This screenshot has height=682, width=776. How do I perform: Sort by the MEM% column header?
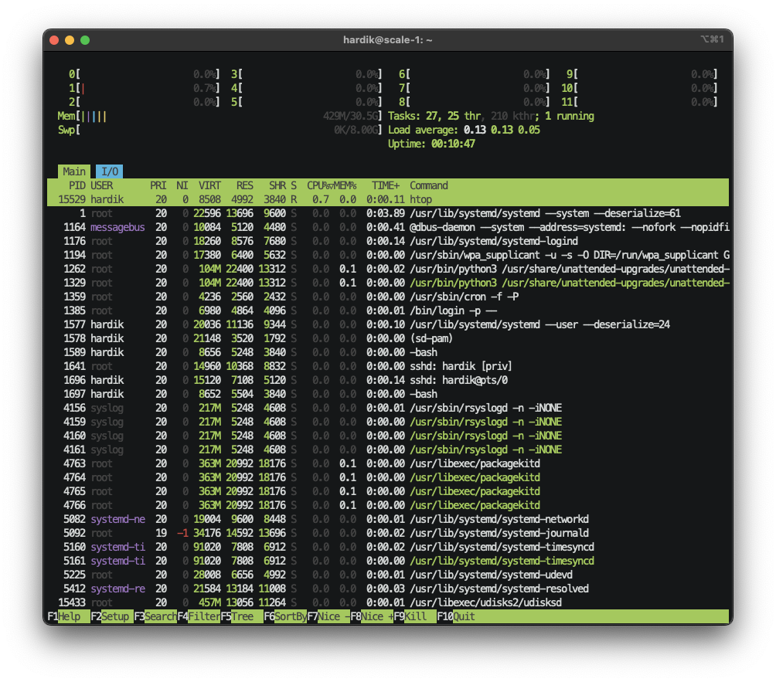coord(345,185)
